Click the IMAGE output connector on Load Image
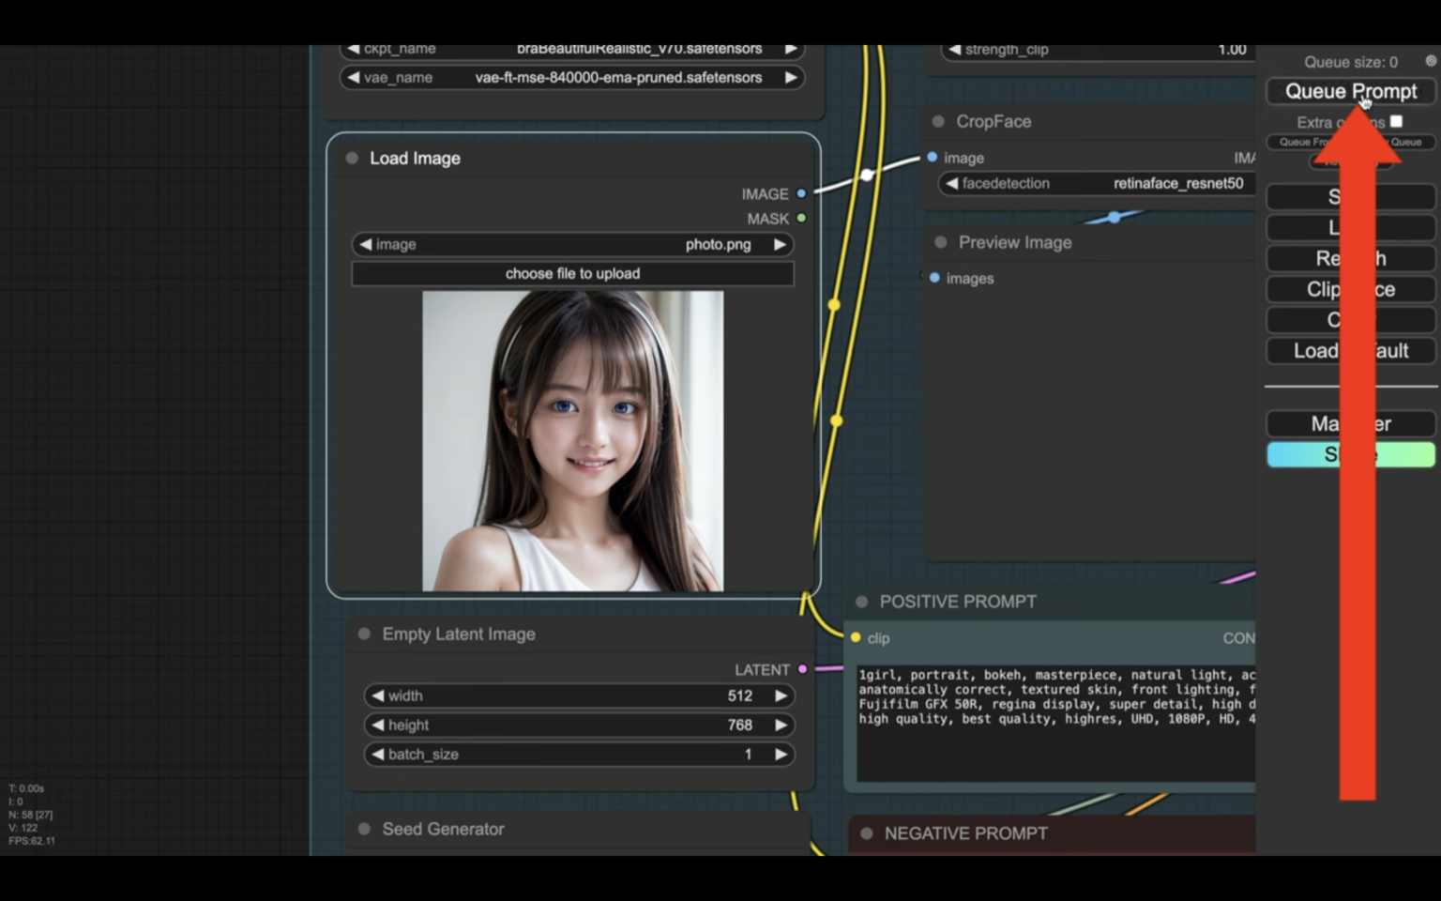 800,193
